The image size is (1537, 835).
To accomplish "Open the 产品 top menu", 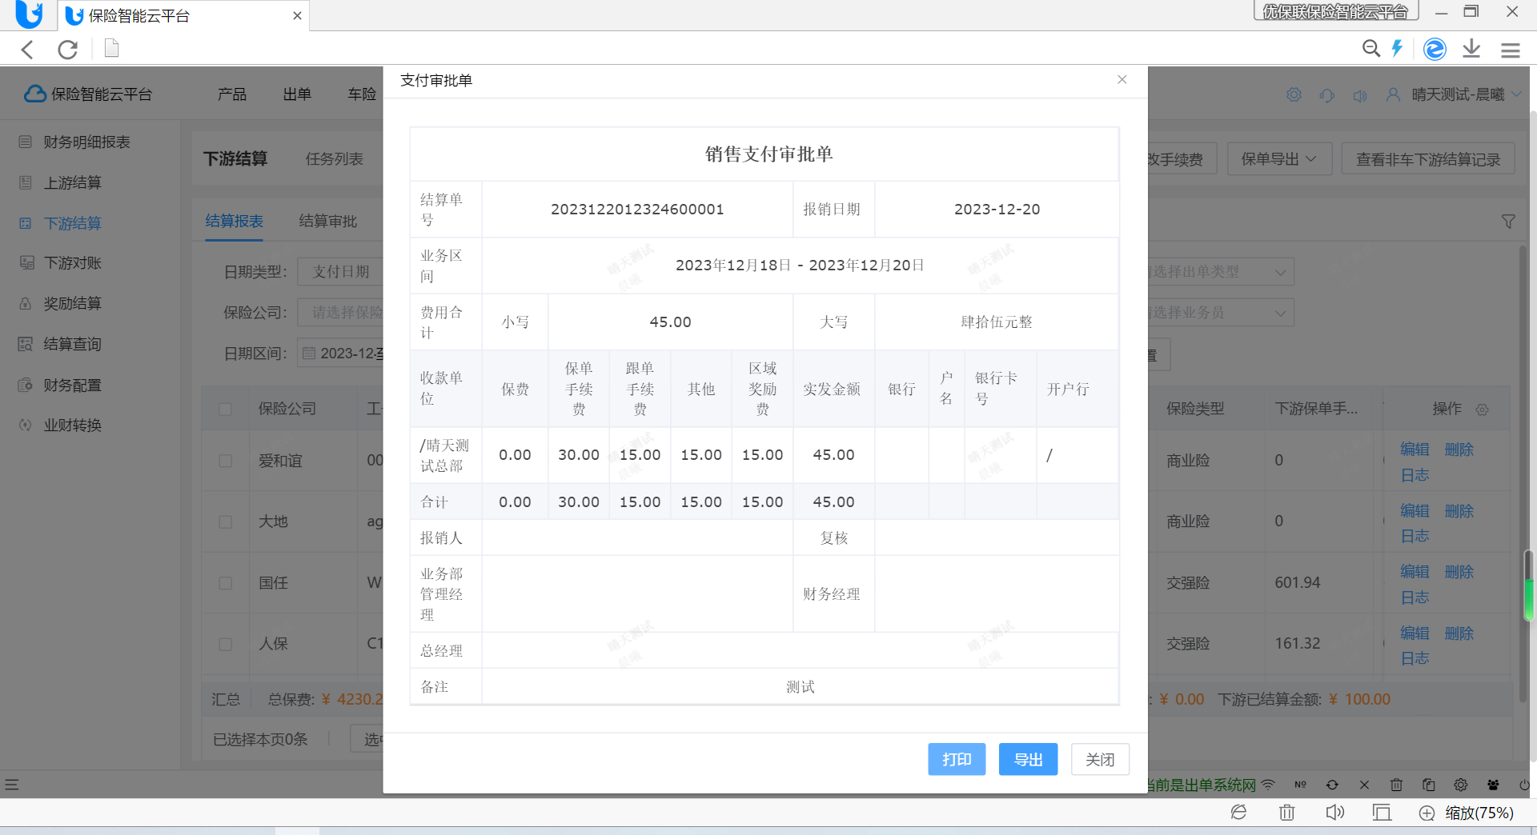I will [x=232, y=94].
